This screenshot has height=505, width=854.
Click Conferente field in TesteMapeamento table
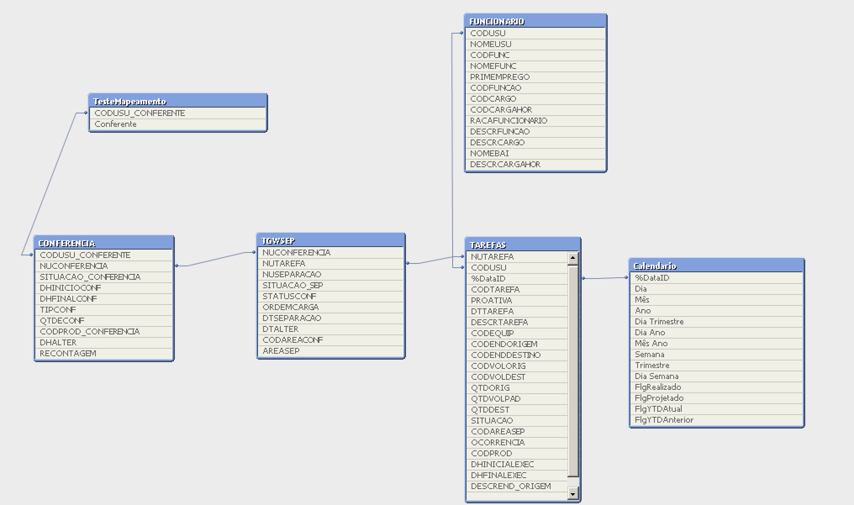[116, 124]
